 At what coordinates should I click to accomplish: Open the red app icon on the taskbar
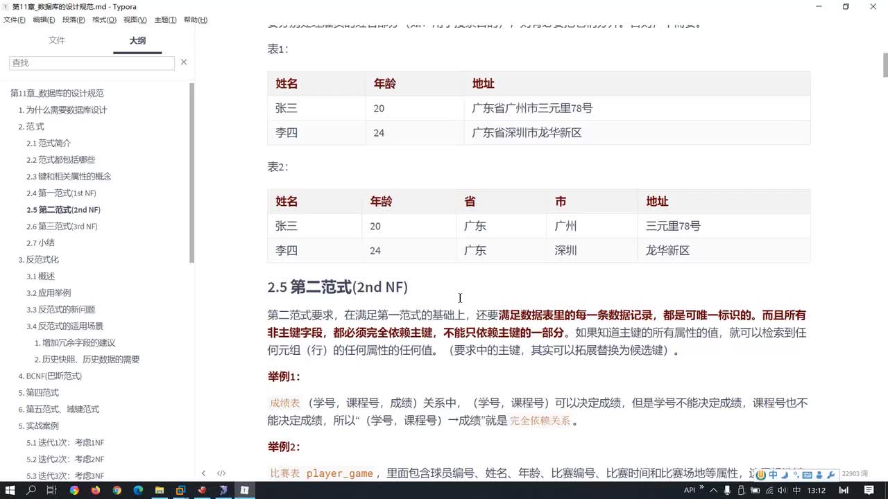click(x=202, y=490)
